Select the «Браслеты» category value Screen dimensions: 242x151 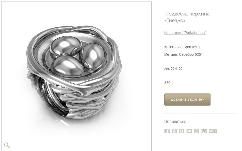[x=192, y=47]
